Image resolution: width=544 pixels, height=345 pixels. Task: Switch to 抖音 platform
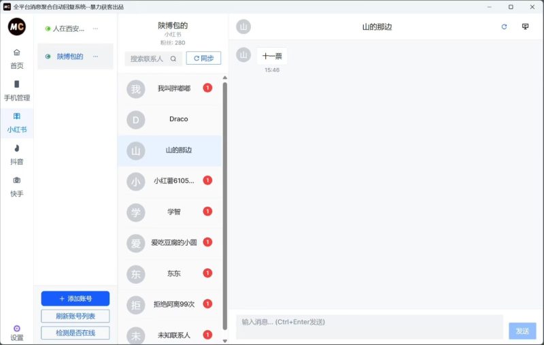pos(16,154)
